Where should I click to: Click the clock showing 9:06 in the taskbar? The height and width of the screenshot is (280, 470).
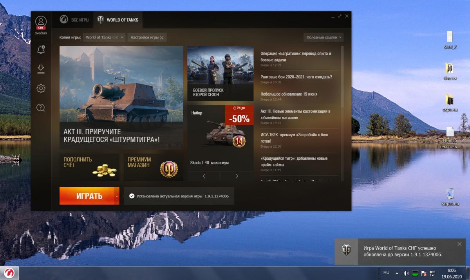coord(451,270)
